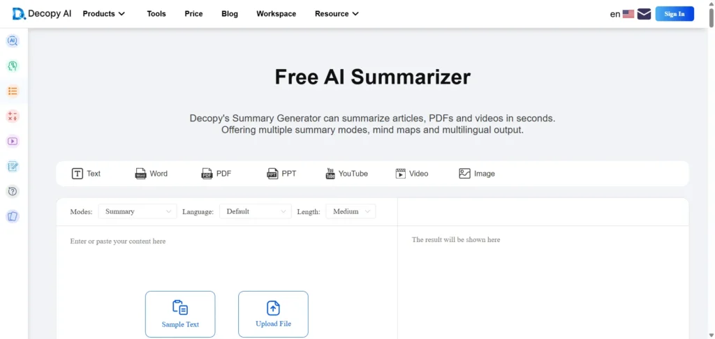Click the Decopy AI brand name
The height and width of the screenshot is (339, 715).
pyautogui.click(x=50, y=14)
